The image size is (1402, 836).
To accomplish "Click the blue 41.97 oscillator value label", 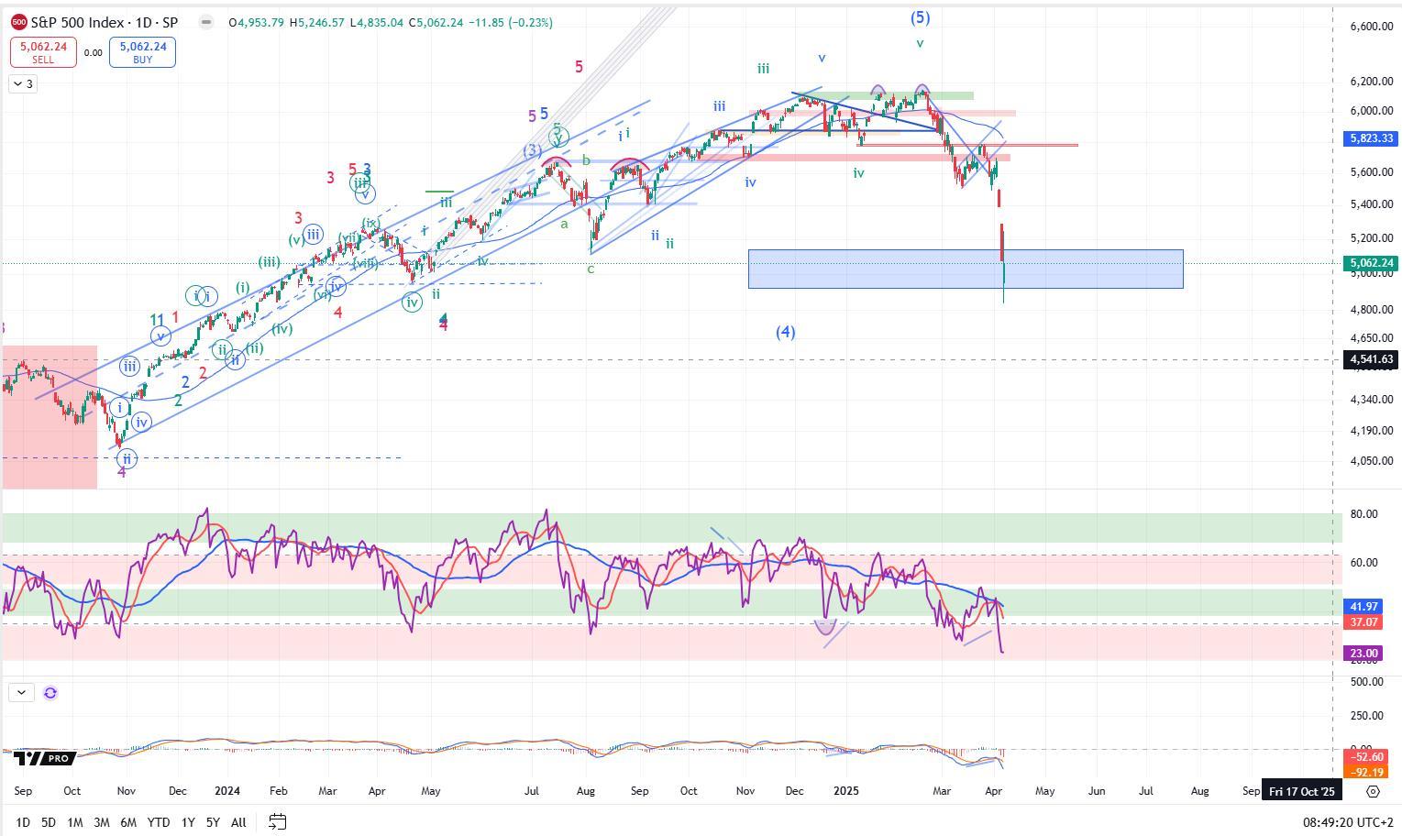I will (x=1363, y=607).
